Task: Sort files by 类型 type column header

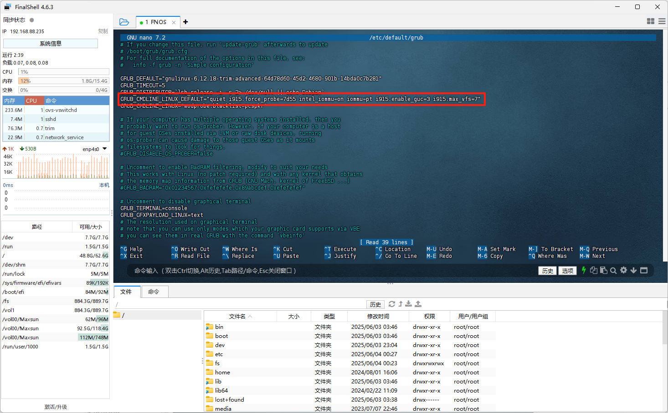Action: click(329, 316)
